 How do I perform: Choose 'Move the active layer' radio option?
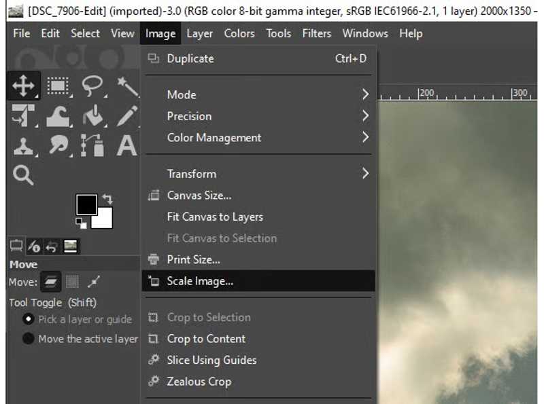29,339
